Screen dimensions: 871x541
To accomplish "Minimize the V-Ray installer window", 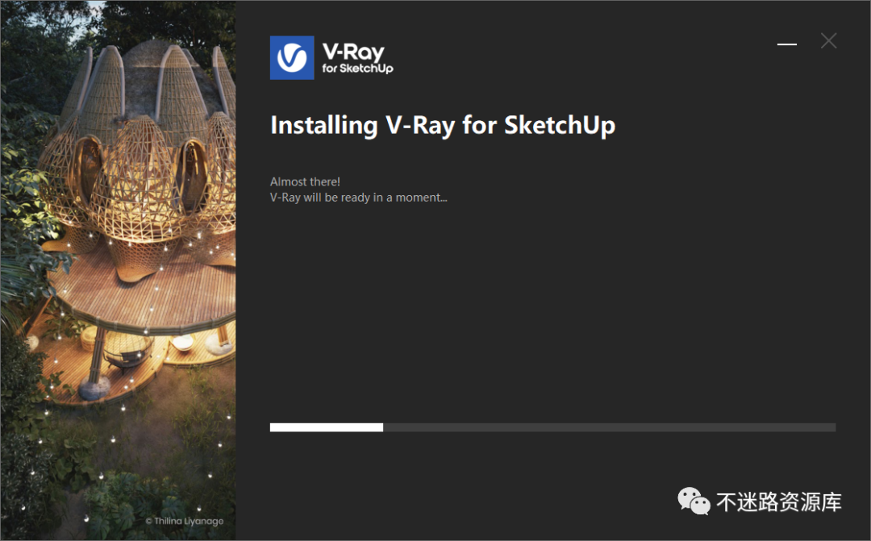I will coord(786,44).
